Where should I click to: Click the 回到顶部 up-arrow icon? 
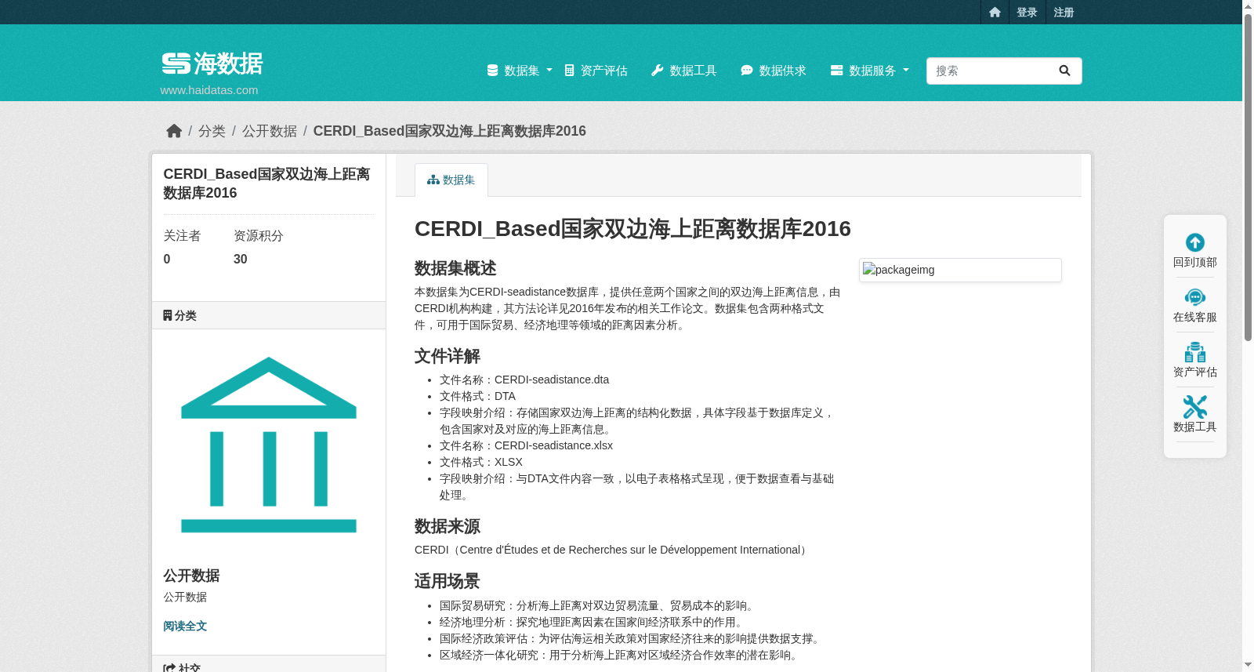[1195, 242]
